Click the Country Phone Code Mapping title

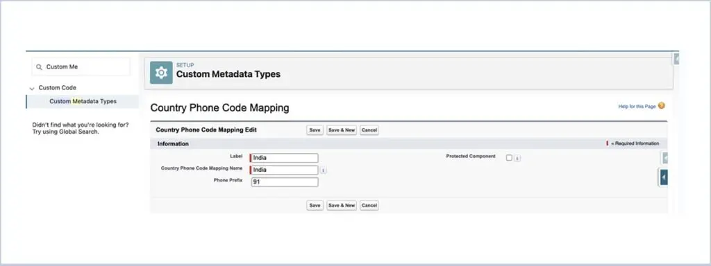click(x=219, y=108)
